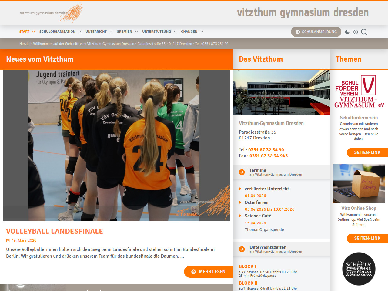388x291 pixels.
Task: Open search with the magnifier icon
Action: (x=364, y=32)
